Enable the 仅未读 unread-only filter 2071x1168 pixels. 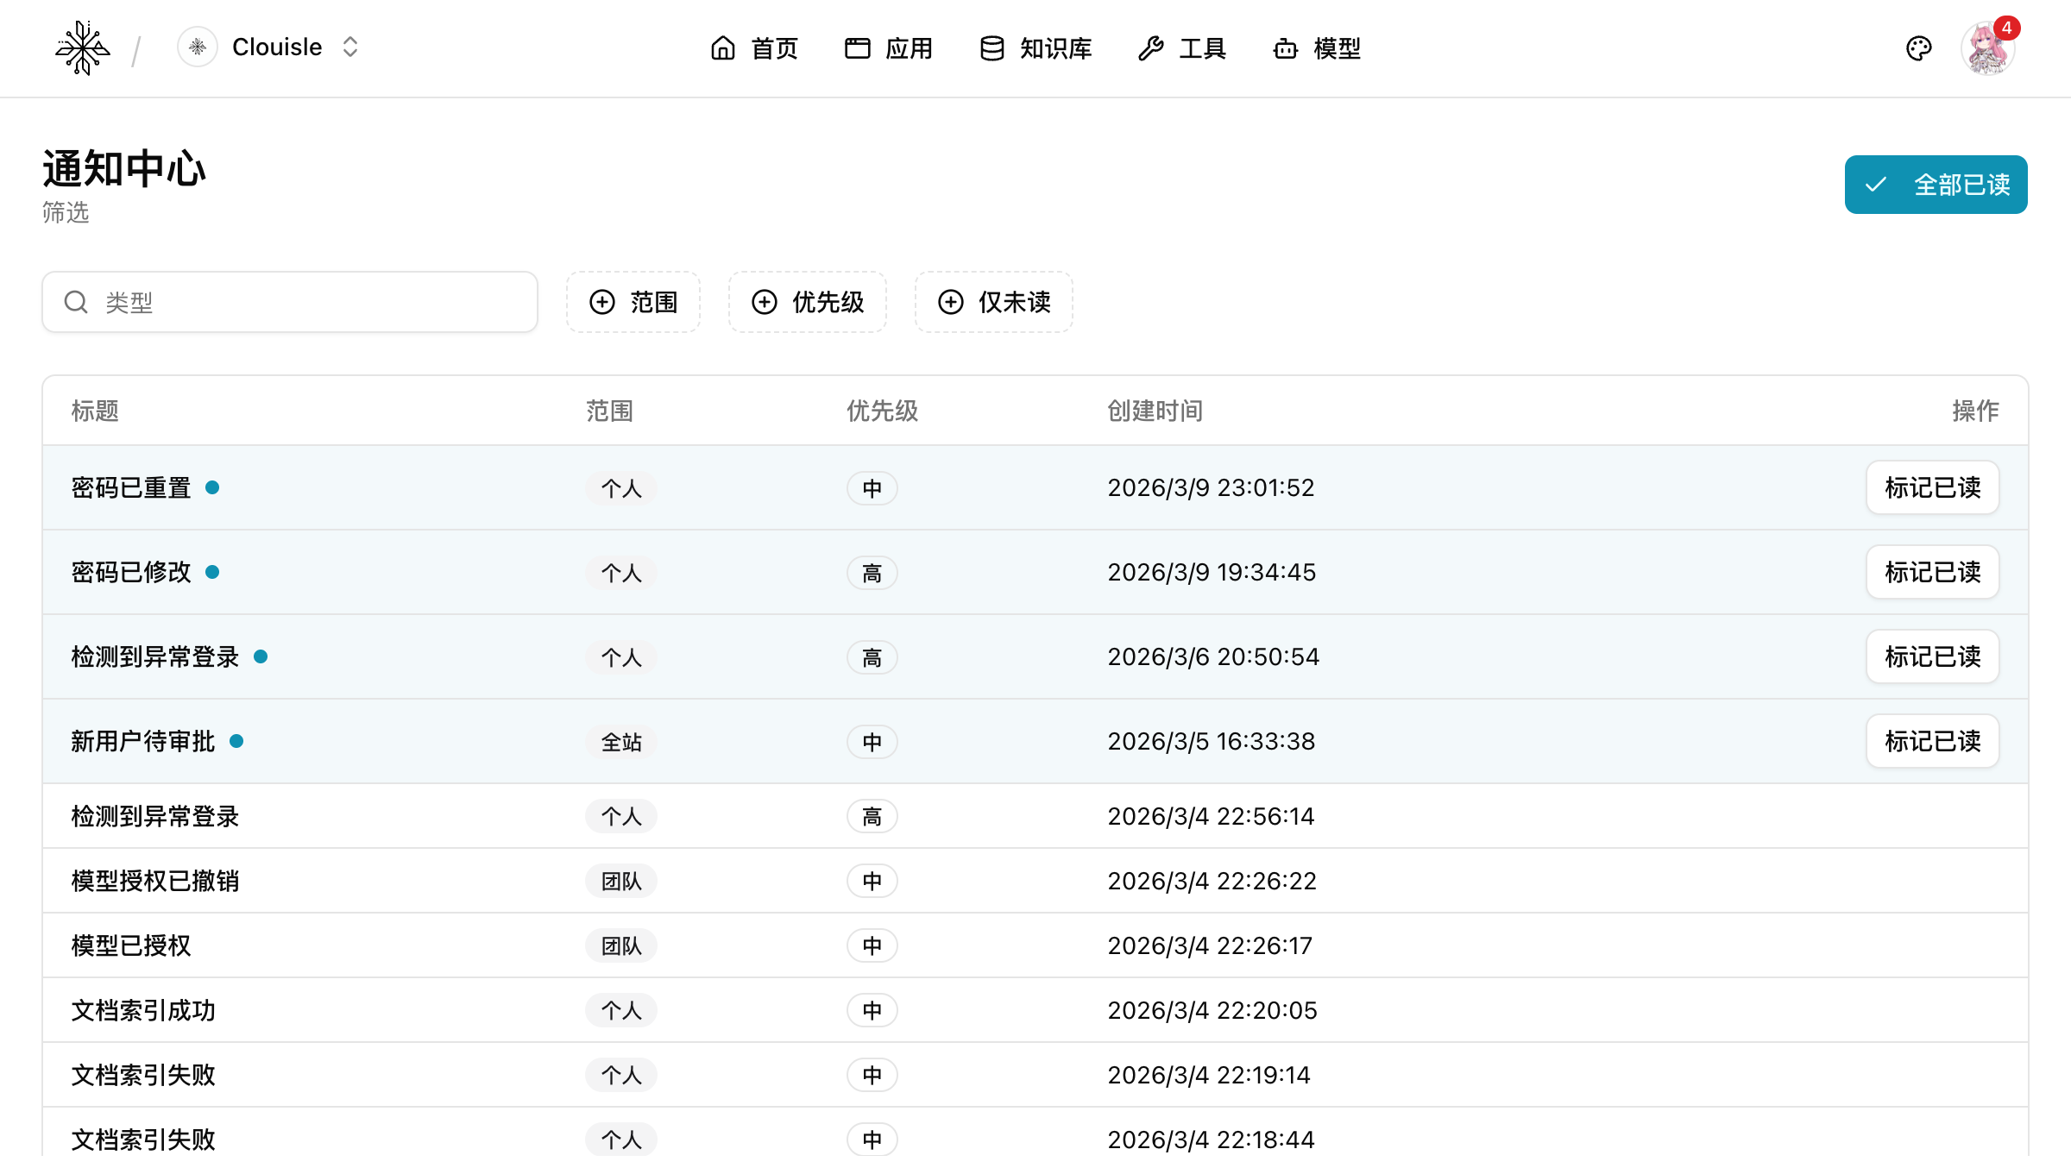[x=993, y=302]
